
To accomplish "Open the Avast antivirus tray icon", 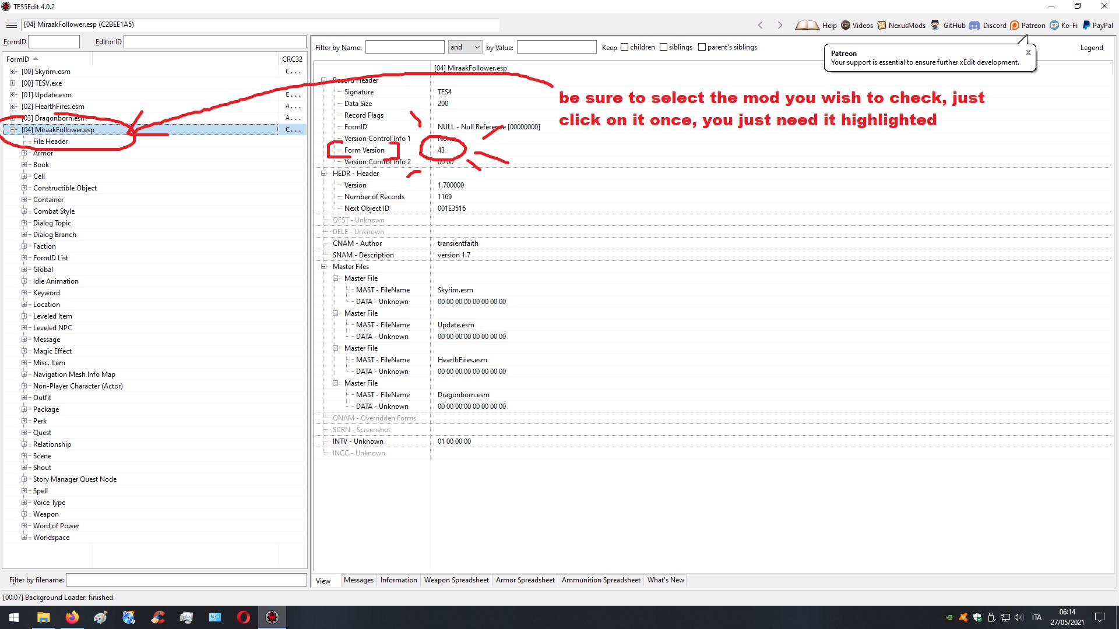I will [963, 617].
